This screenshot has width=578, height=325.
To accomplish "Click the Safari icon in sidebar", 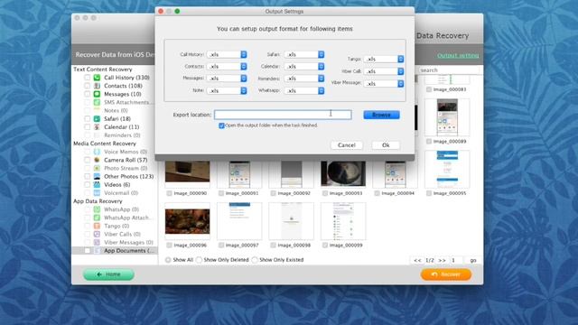I will (97, 118).
